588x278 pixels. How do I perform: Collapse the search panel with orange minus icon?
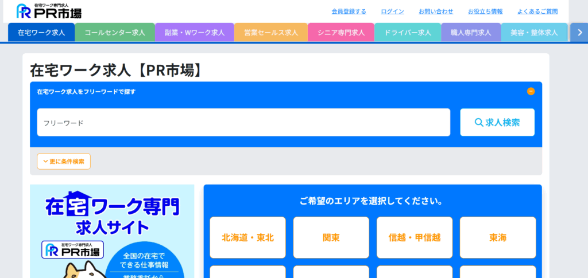[531, 91]
